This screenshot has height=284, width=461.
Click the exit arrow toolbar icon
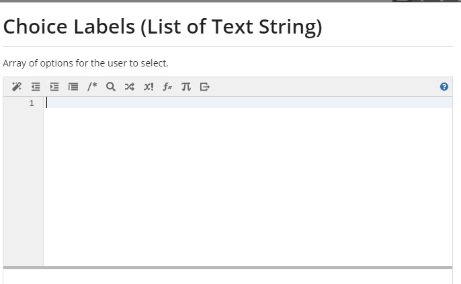click(205, 87)
